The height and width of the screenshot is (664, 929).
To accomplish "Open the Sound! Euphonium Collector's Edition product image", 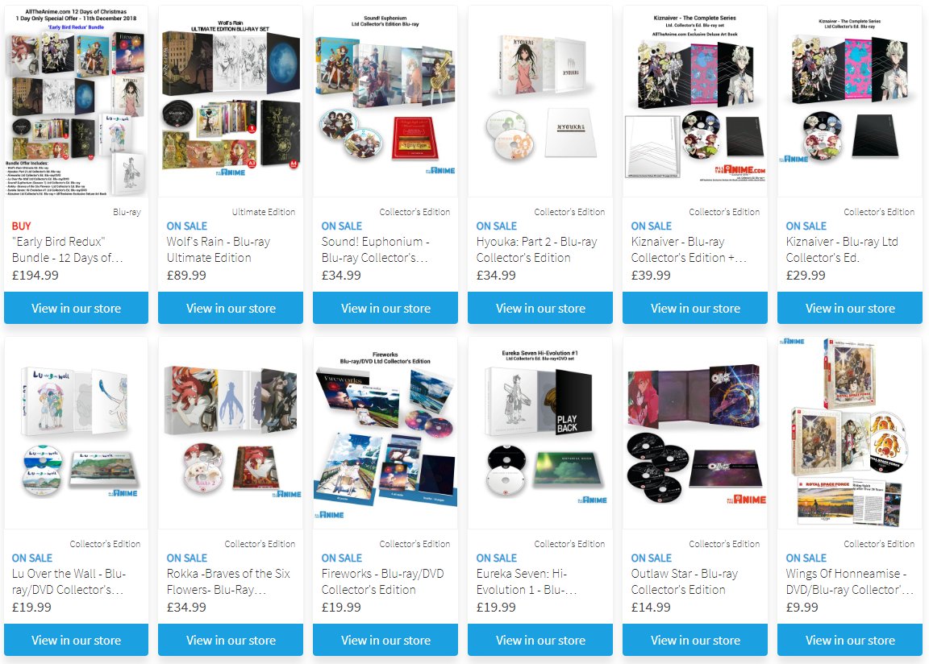I will click(385, 102).
